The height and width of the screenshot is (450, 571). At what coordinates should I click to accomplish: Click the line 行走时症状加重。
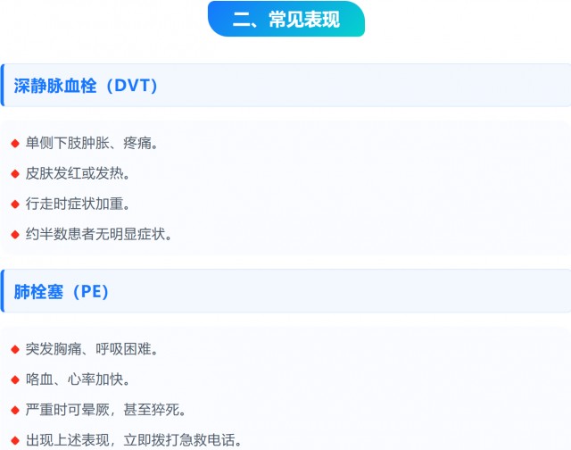tap(78, 204)
